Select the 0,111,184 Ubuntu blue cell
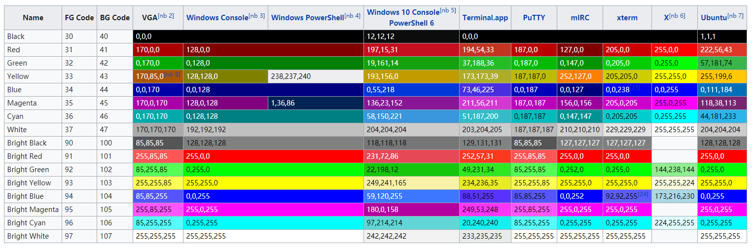Image resolution: width=756 pixels, height=250 pixels. pos(722,90)
